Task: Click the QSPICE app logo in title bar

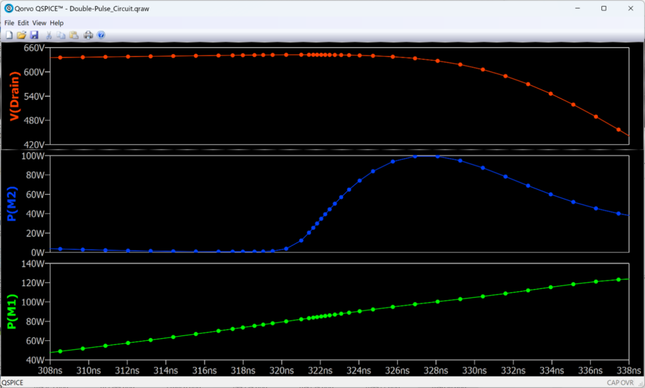Action: point(9,8)
